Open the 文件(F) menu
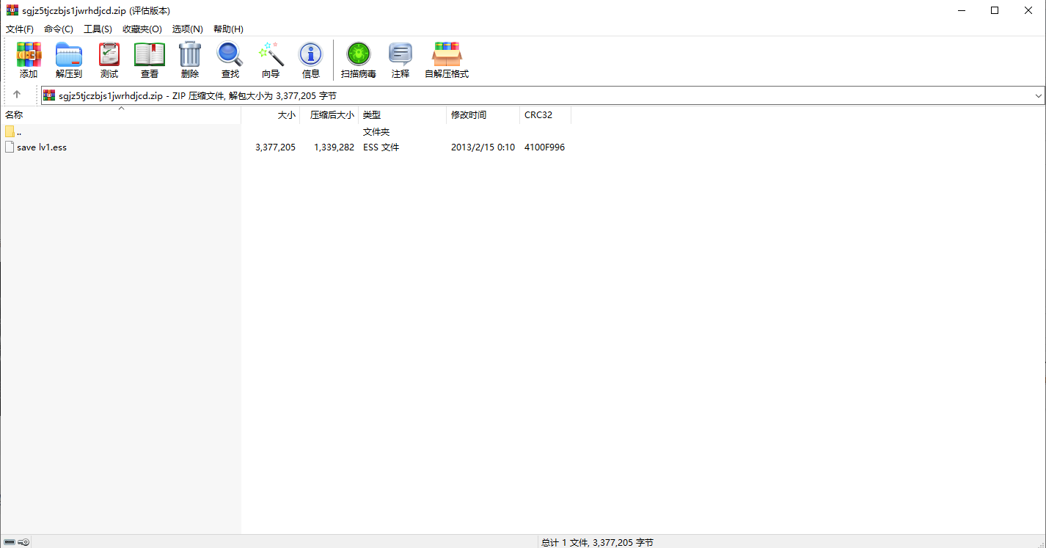The height and width of the screenshot is (548, 1046). coord(20,29)
